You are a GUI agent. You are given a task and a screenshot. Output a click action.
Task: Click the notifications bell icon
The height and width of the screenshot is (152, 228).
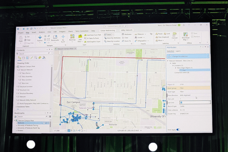coord(184,25)
